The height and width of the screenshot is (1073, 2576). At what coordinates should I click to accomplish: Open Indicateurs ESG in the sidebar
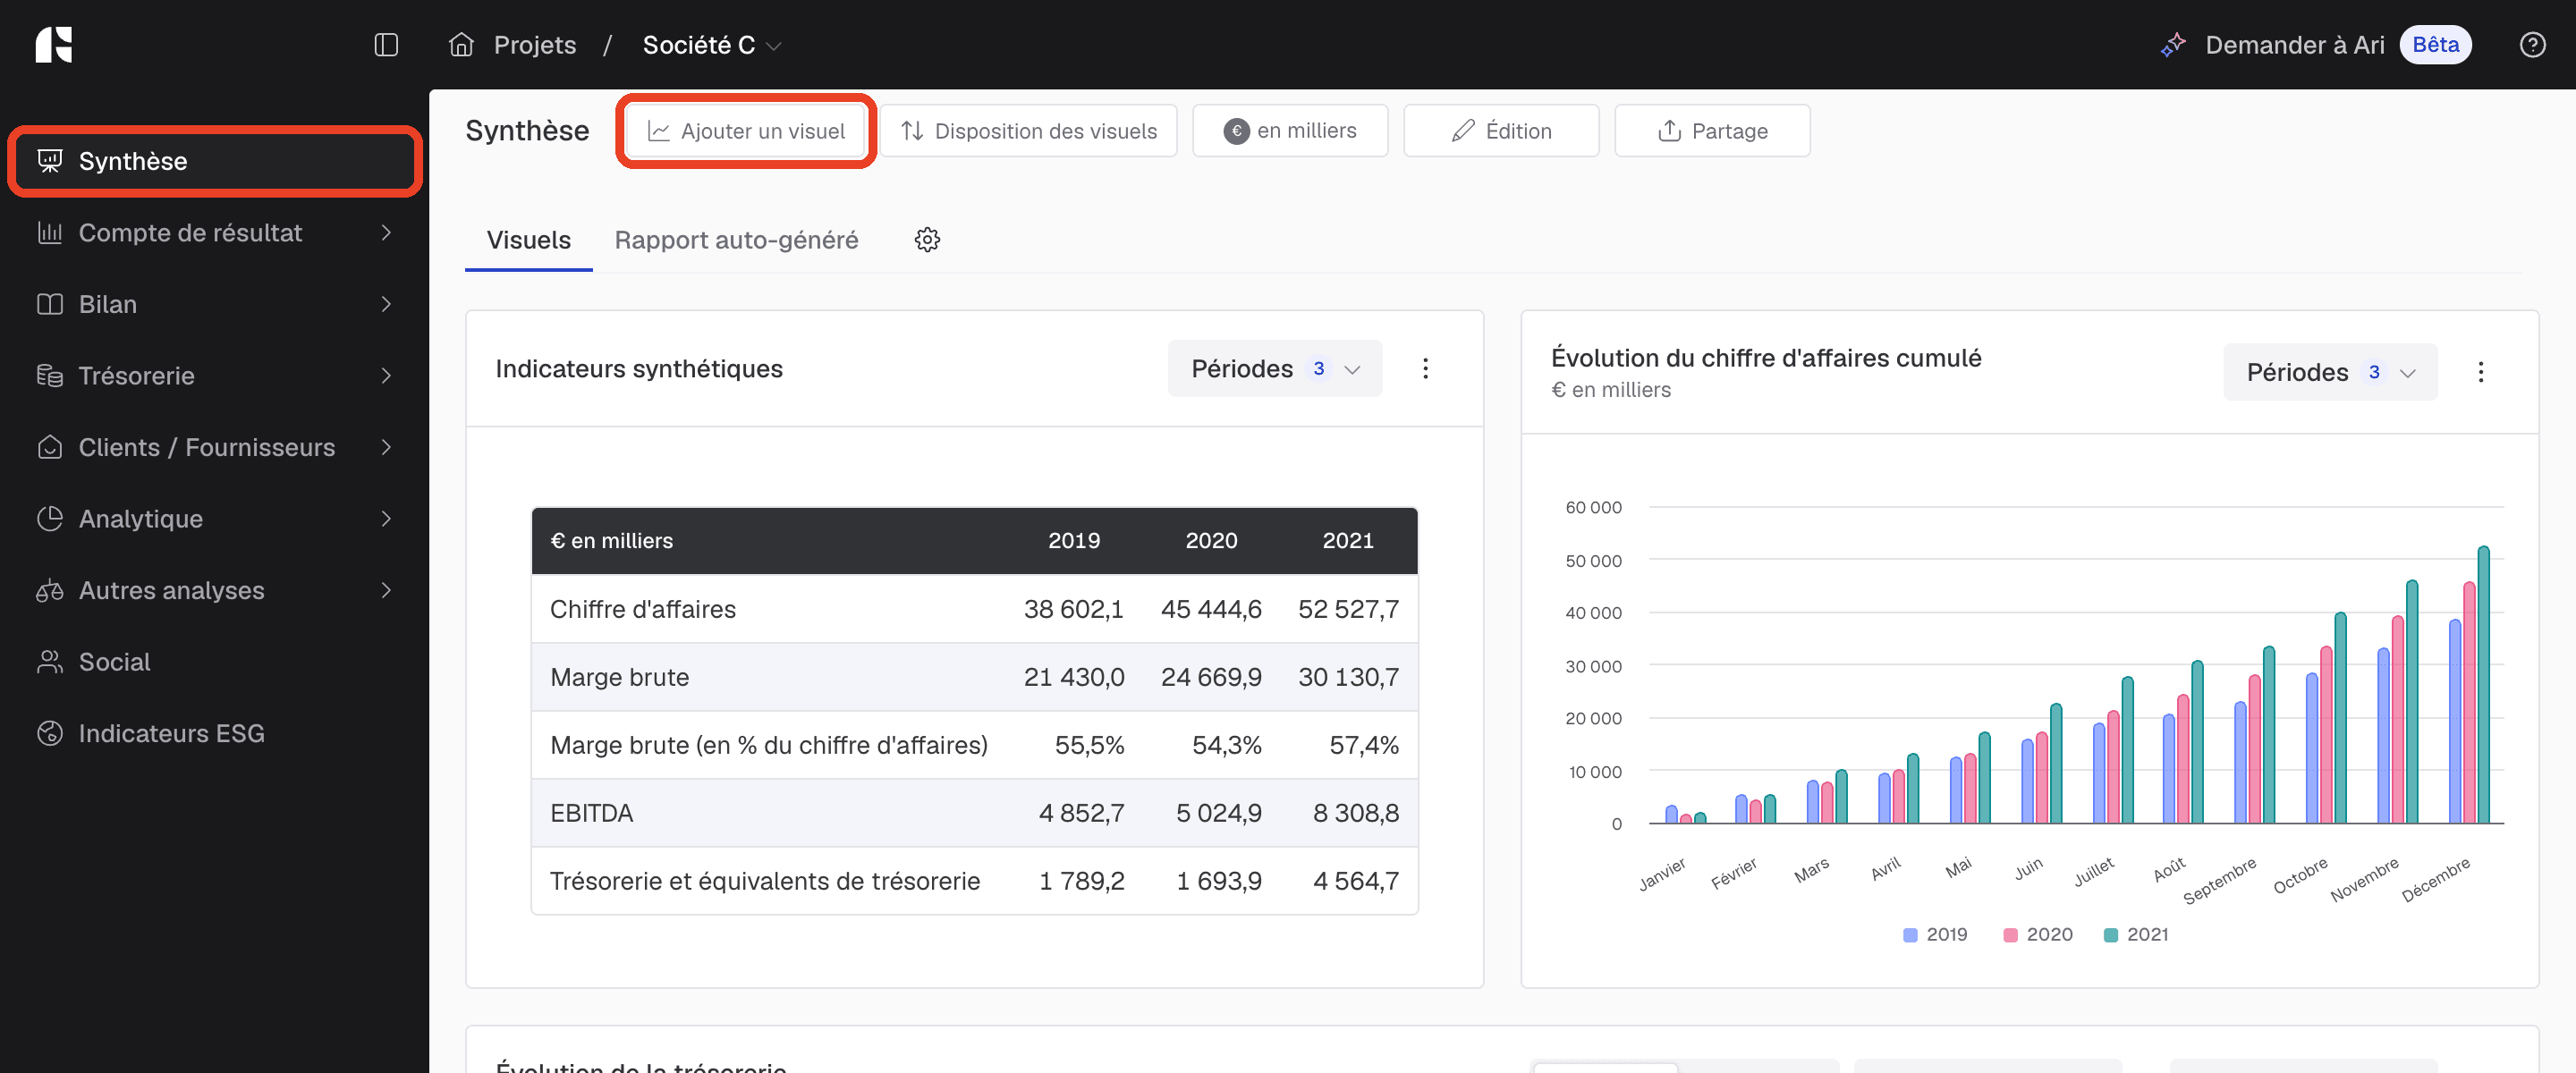[215, 733]
